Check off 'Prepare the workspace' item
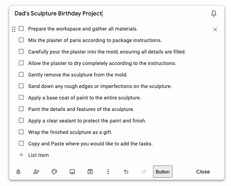The width and height of the screenshot is (231, 186). (x=21, y=29)
